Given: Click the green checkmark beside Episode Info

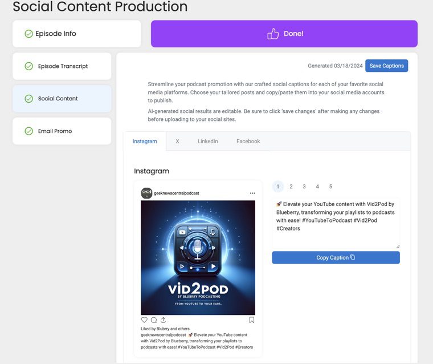Looking at the screenshot, I should [28, 34].
